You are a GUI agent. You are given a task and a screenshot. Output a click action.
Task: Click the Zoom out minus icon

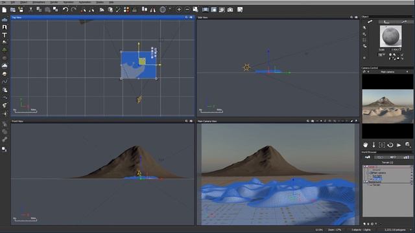pyautogui.click(x=187, y=10)
